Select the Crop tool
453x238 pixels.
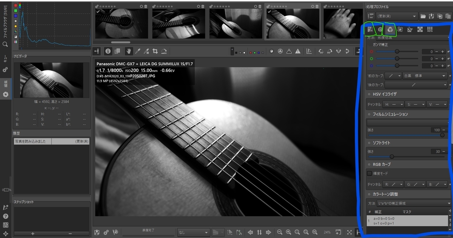pos(155,51)
